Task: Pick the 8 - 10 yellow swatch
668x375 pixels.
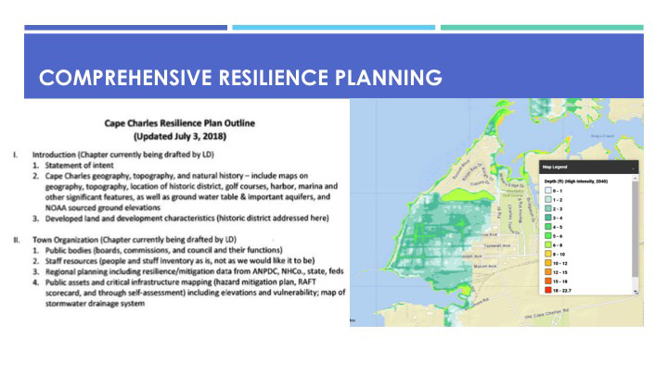Action: click(x=548, y=253)
